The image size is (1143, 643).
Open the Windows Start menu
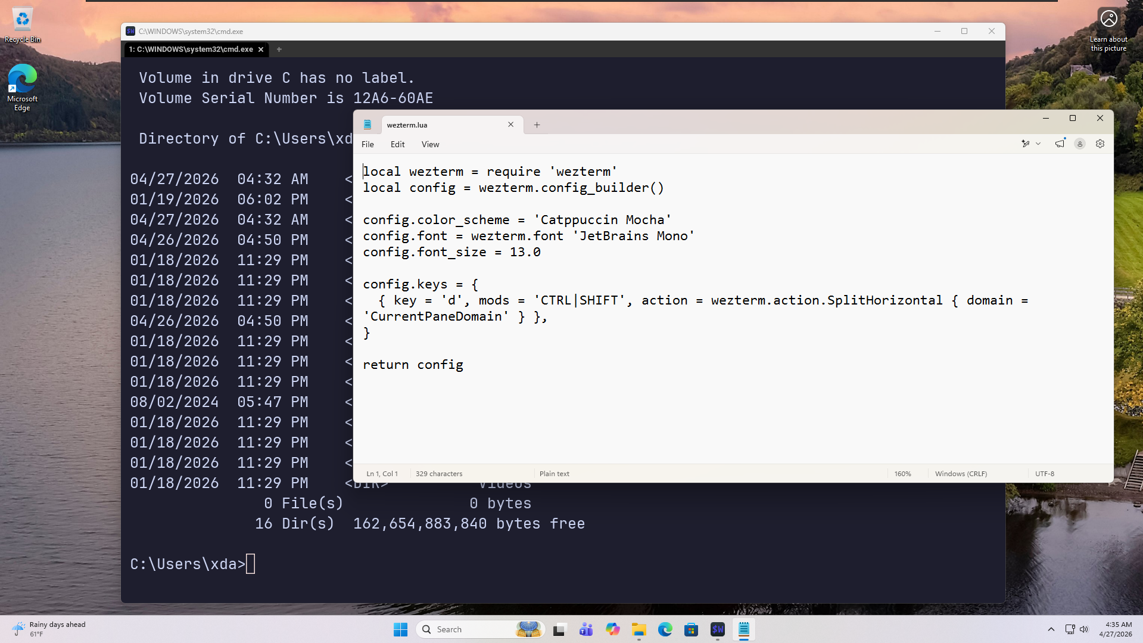coord(400,629)
